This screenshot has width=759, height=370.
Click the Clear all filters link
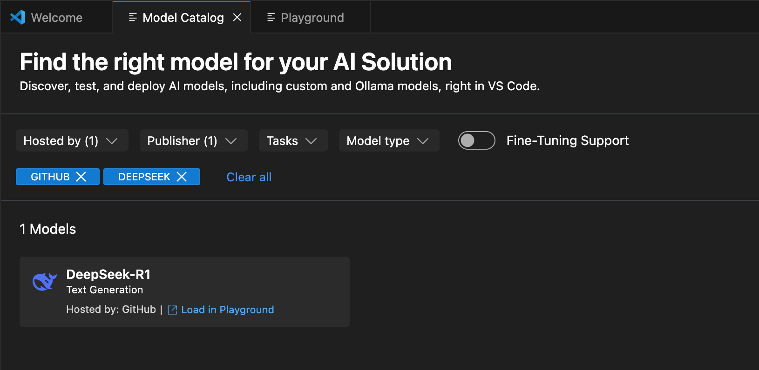pos(249,177)
